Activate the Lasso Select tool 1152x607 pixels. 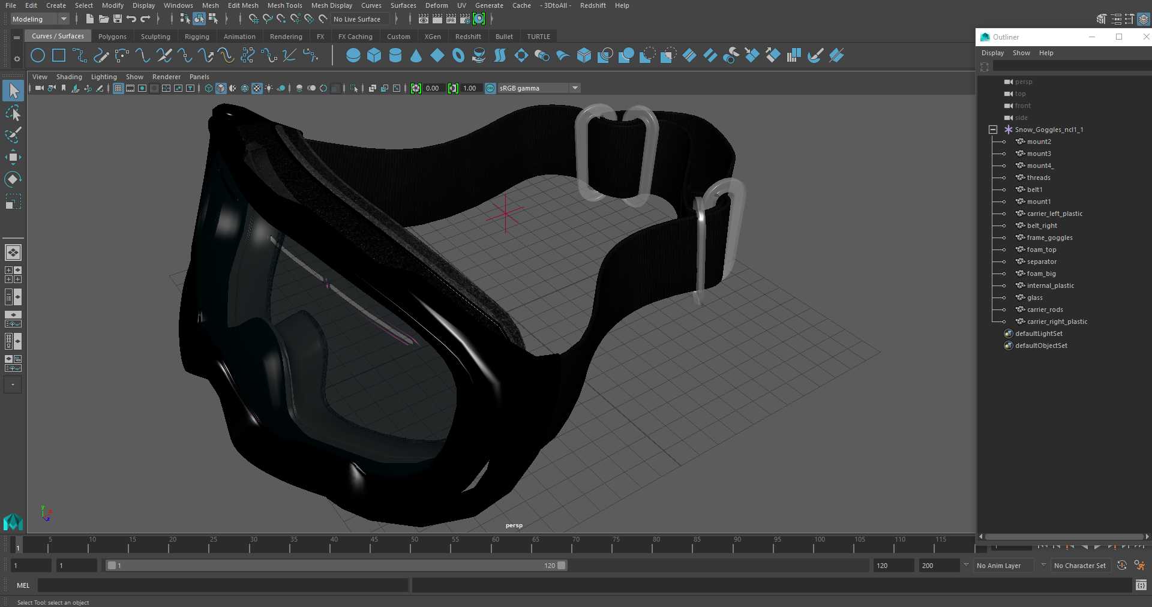[x=13, y=113]
